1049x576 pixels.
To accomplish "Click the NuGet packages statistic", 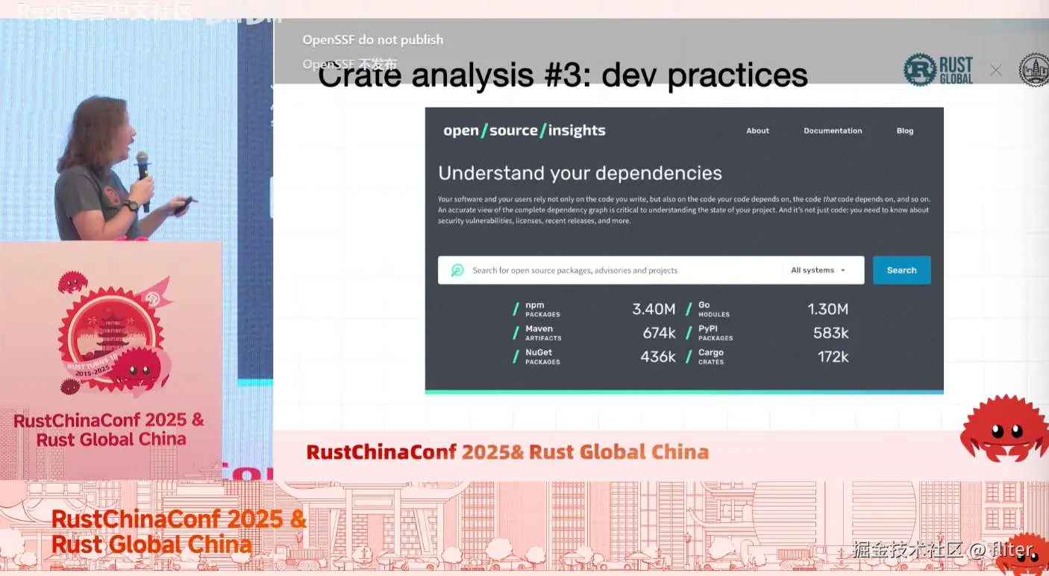I will (594, 357).
